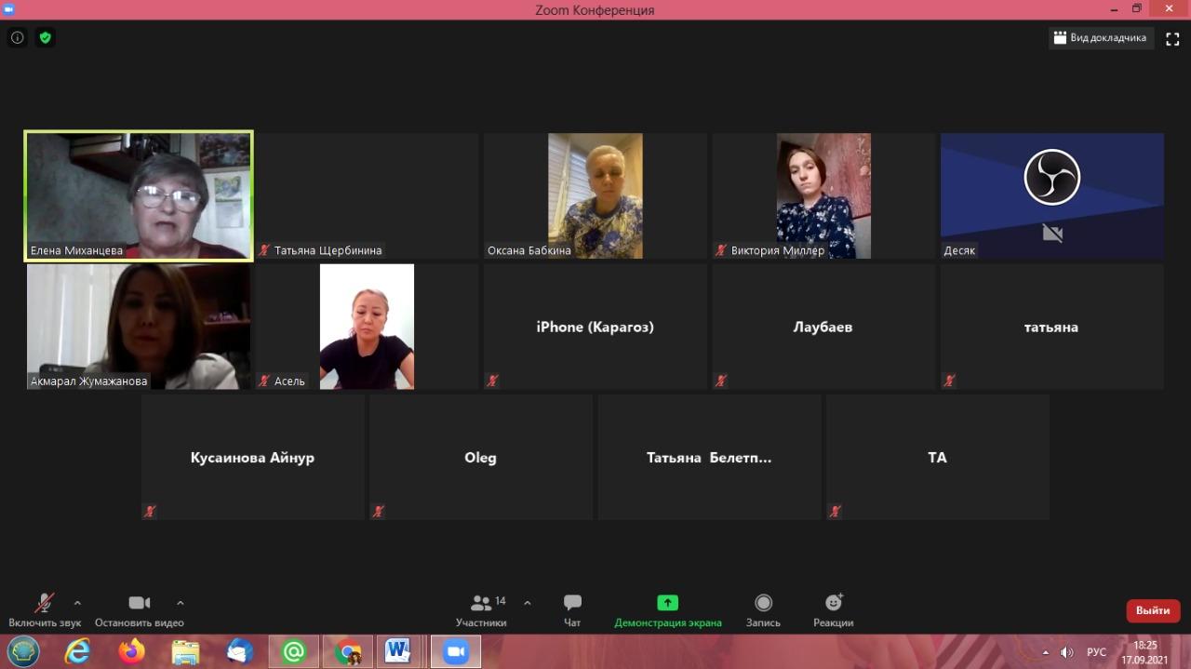The width and height of the screenshot is (1191, 669).
Task: Select Татьяна Щербинина participant tile
Action: coord(367,195)
